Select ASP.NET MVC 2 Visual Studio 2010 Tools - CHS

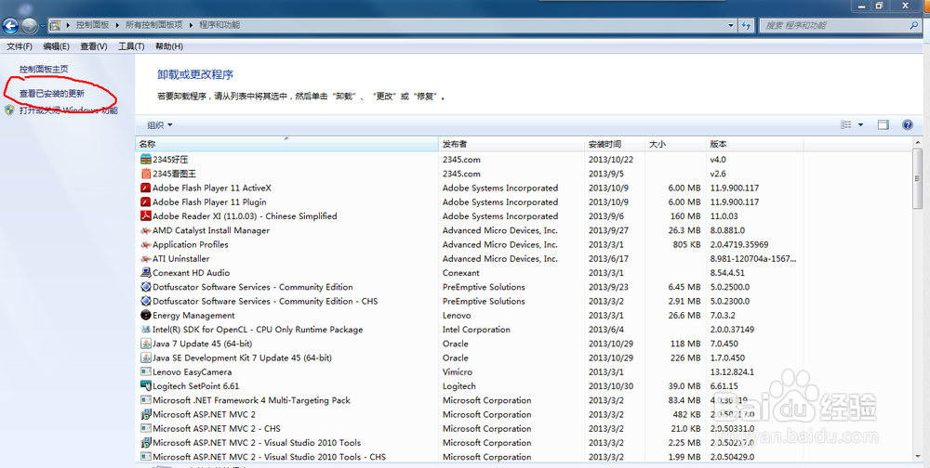click(x=270, y=457)
